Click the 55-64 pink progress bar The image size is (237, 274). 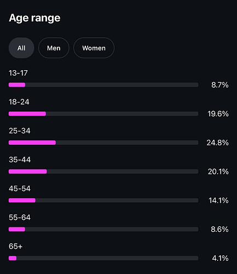point(17,229)
